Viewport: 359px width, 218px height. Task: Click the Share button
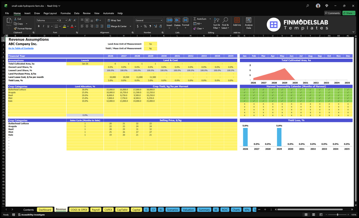pos(349,13)
